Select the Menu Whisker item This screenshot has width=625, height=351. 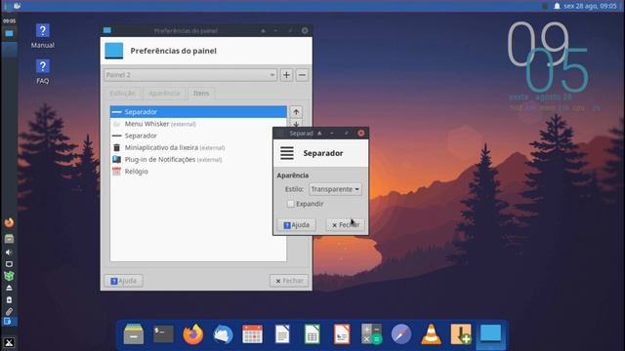point(198,124)
